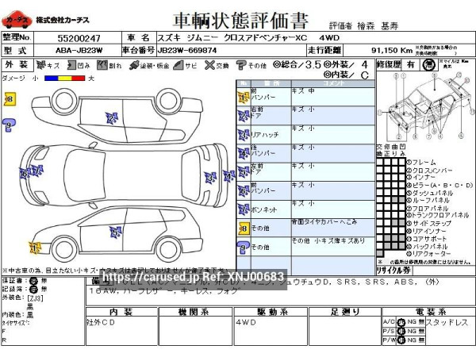Open the 外装 exterior section tab
This screenshot has width=476, height=357.
tap(17, 65)
